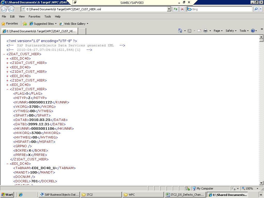Expand the first EDI_DC40 node
Viewport: 264px width, 198px height.
[7, 59]
